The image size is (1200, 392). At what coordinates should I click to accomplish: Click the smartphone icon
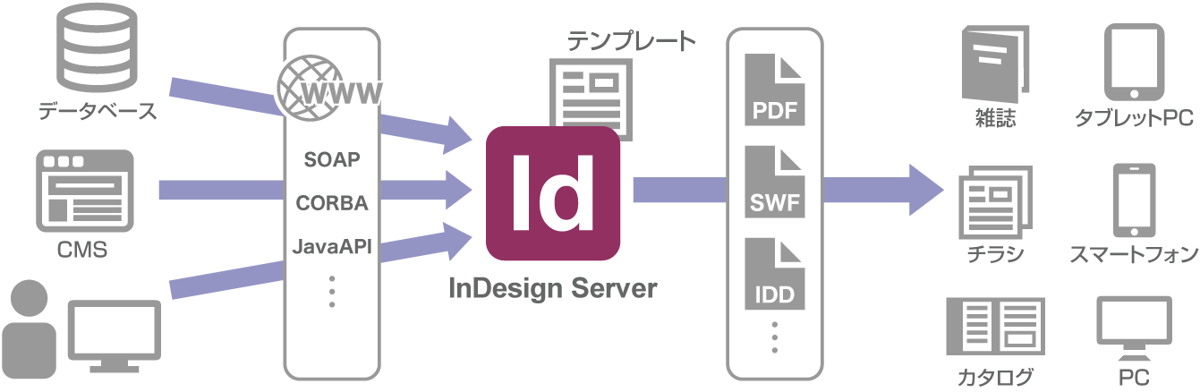tap(1133, 200)
